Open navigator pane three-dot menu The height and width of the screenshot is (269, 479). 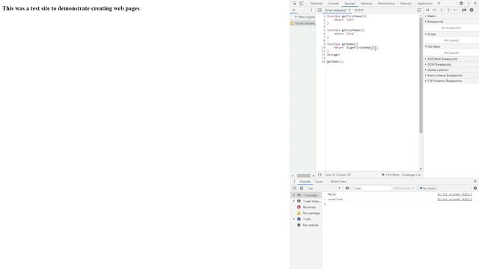pyautogui.click(x=311, y=10)
